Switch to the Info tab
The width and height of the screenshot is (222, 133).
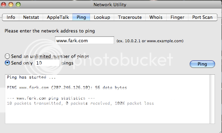(x=11, y=17)
